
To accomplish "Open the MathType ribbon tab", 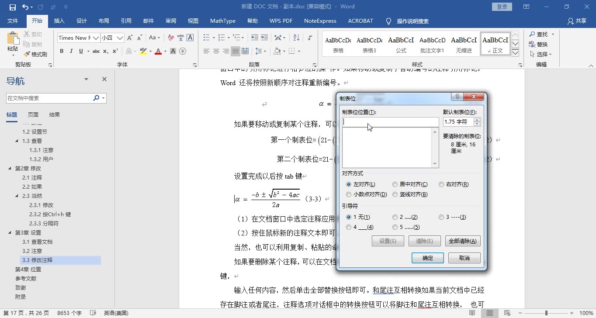I will [223, 21].
